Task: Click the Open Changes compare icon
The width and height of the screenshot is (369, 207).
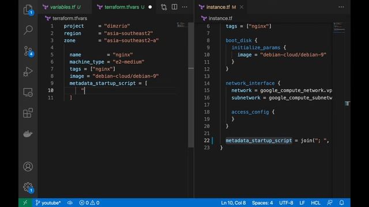Action: point(164,7)
